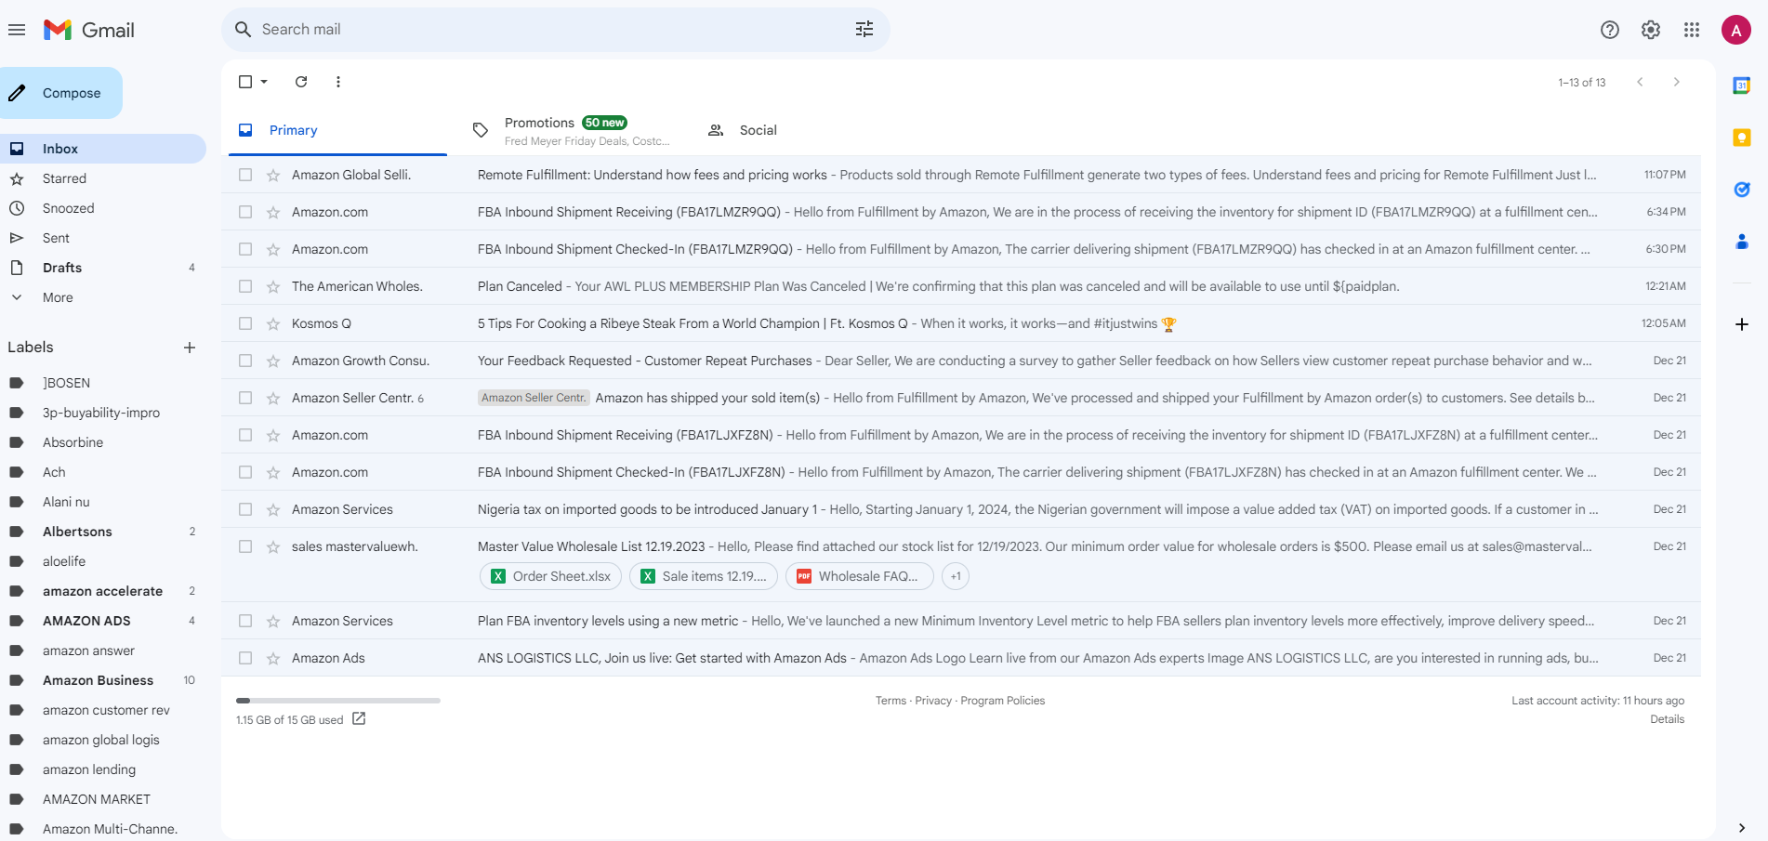1768x841 pixels.
Task: Star the sales mastervaluewh email
Action: [273, 546]
